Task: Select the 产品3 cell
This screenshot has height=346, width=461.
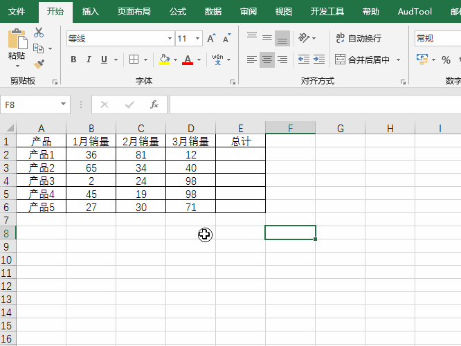Action: pyautogui.click(x=42, y=181)
